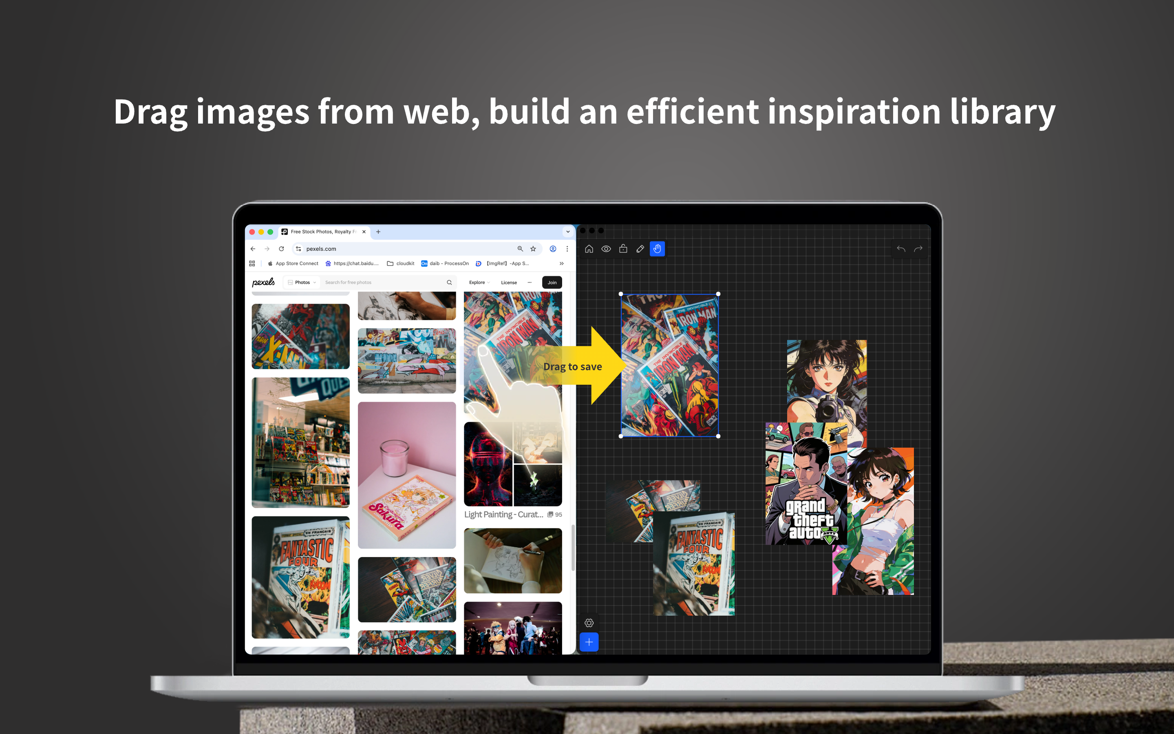Click the Pexels page scrollbar
Viewport: 1174px width, 734px height.
(x=573, y=548)
